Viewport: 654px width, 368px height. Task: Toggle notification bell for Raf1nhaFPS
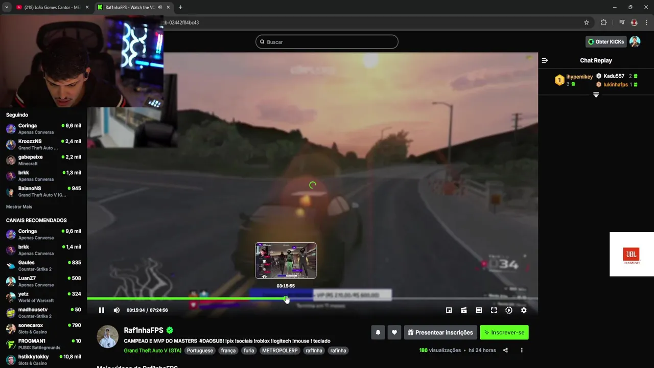pyautogui.click(x=378, y=332)
